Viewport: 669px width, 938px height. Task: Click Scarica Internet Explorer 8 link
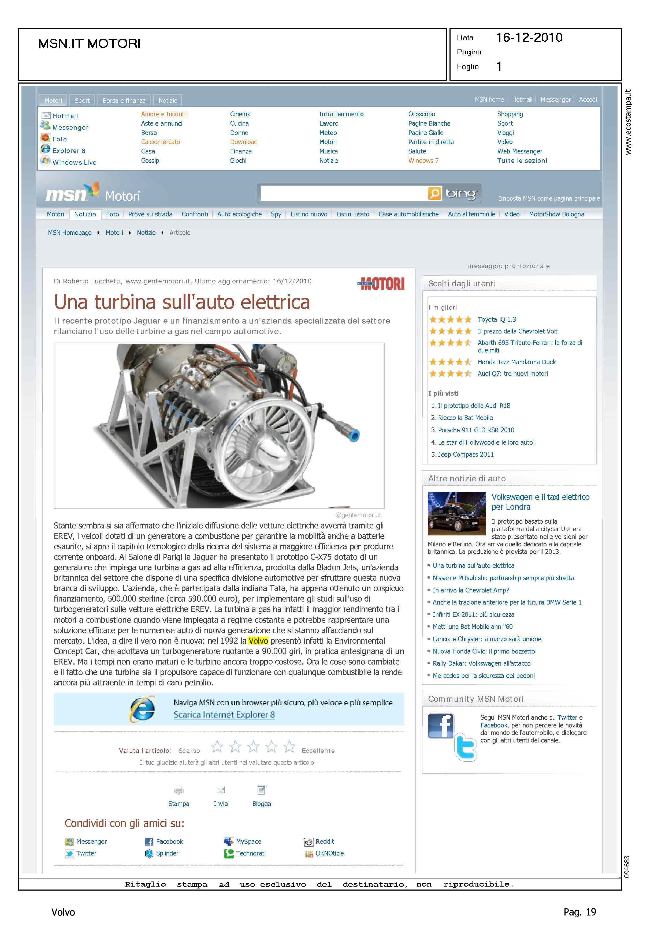224,715
